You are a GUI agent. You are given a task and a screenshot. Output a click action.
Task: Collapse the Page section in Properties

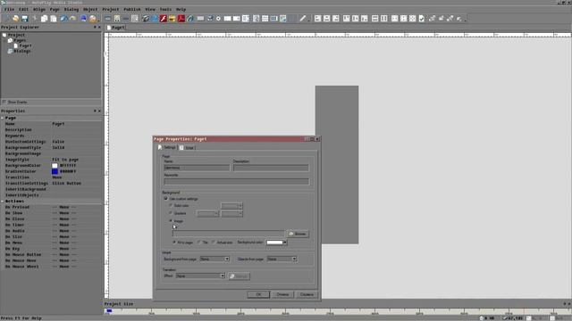(x=3, y=118)
